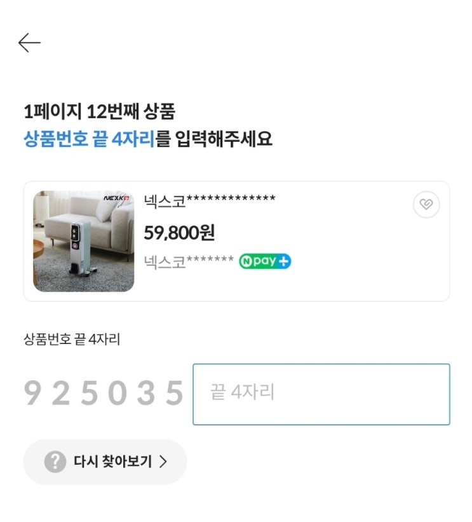Click the blue 상품번호 끝 4자리 heading text

click(x=89, y=139)
